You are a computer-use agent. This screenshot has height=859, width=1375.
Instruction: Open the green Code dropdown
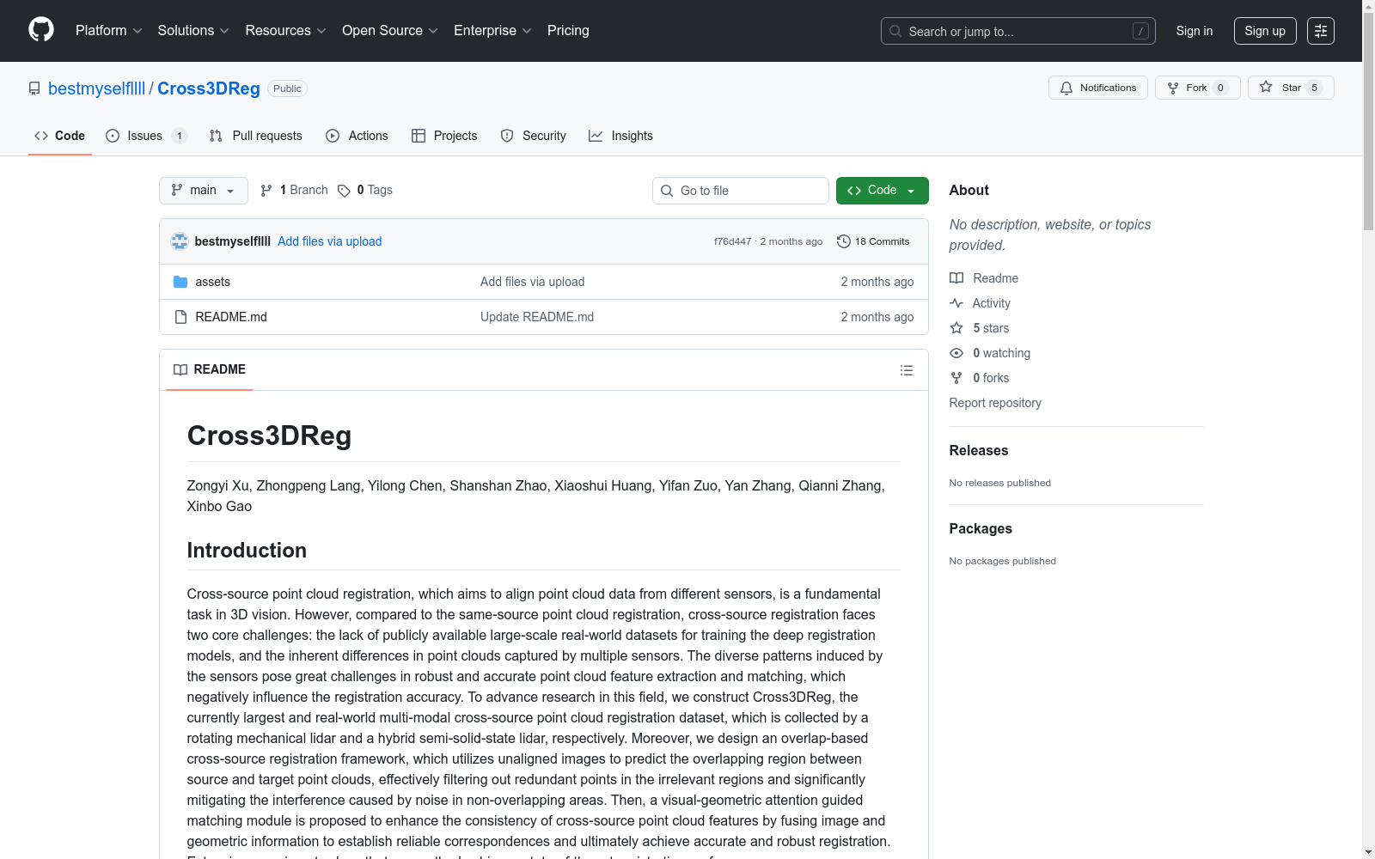[883, 191]
